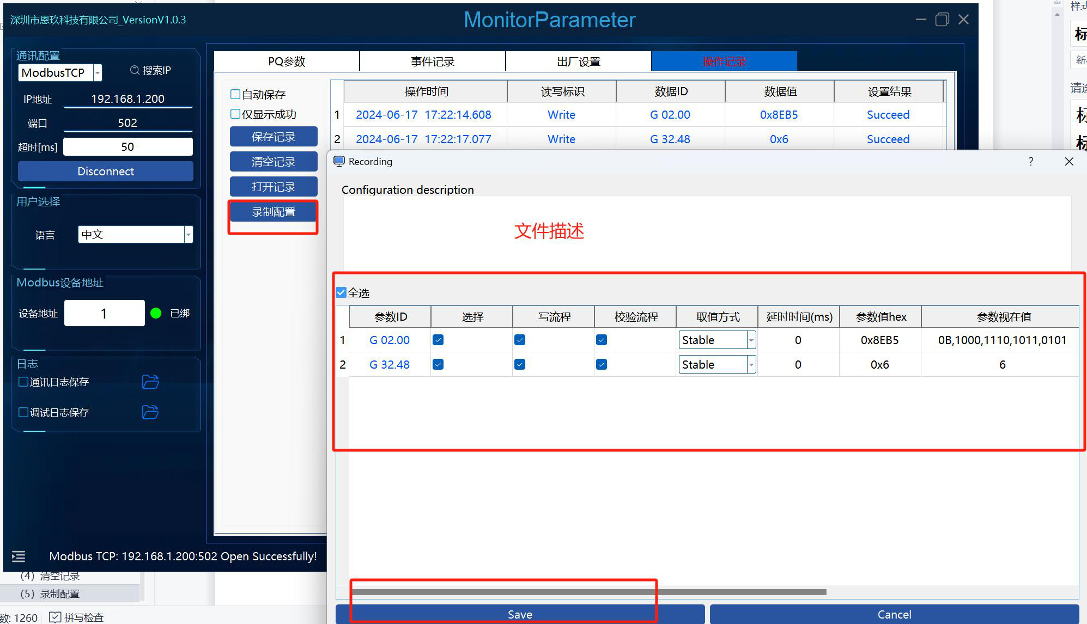Click the green device bound indicator

(x=156, y=313)
